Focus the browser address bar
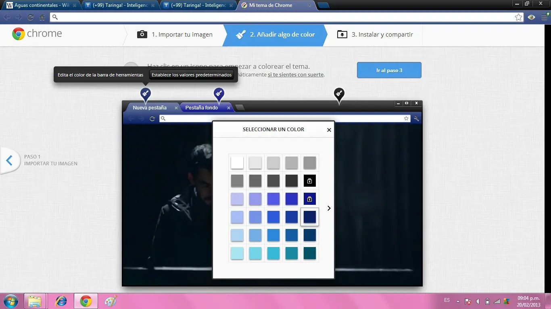The width and height of the screenshot is (551, 309). click(x=287, y=17)
